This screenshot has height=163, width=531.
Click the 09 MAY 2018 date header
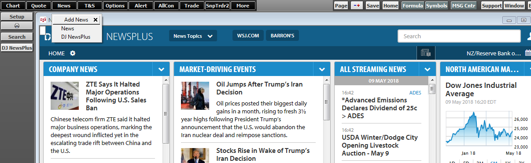coord(381,81)
